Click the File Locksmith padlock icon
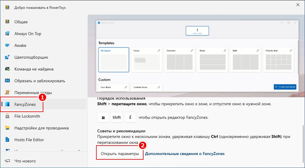305x168 pixels. pyautogui.click(x=7, y=116)
